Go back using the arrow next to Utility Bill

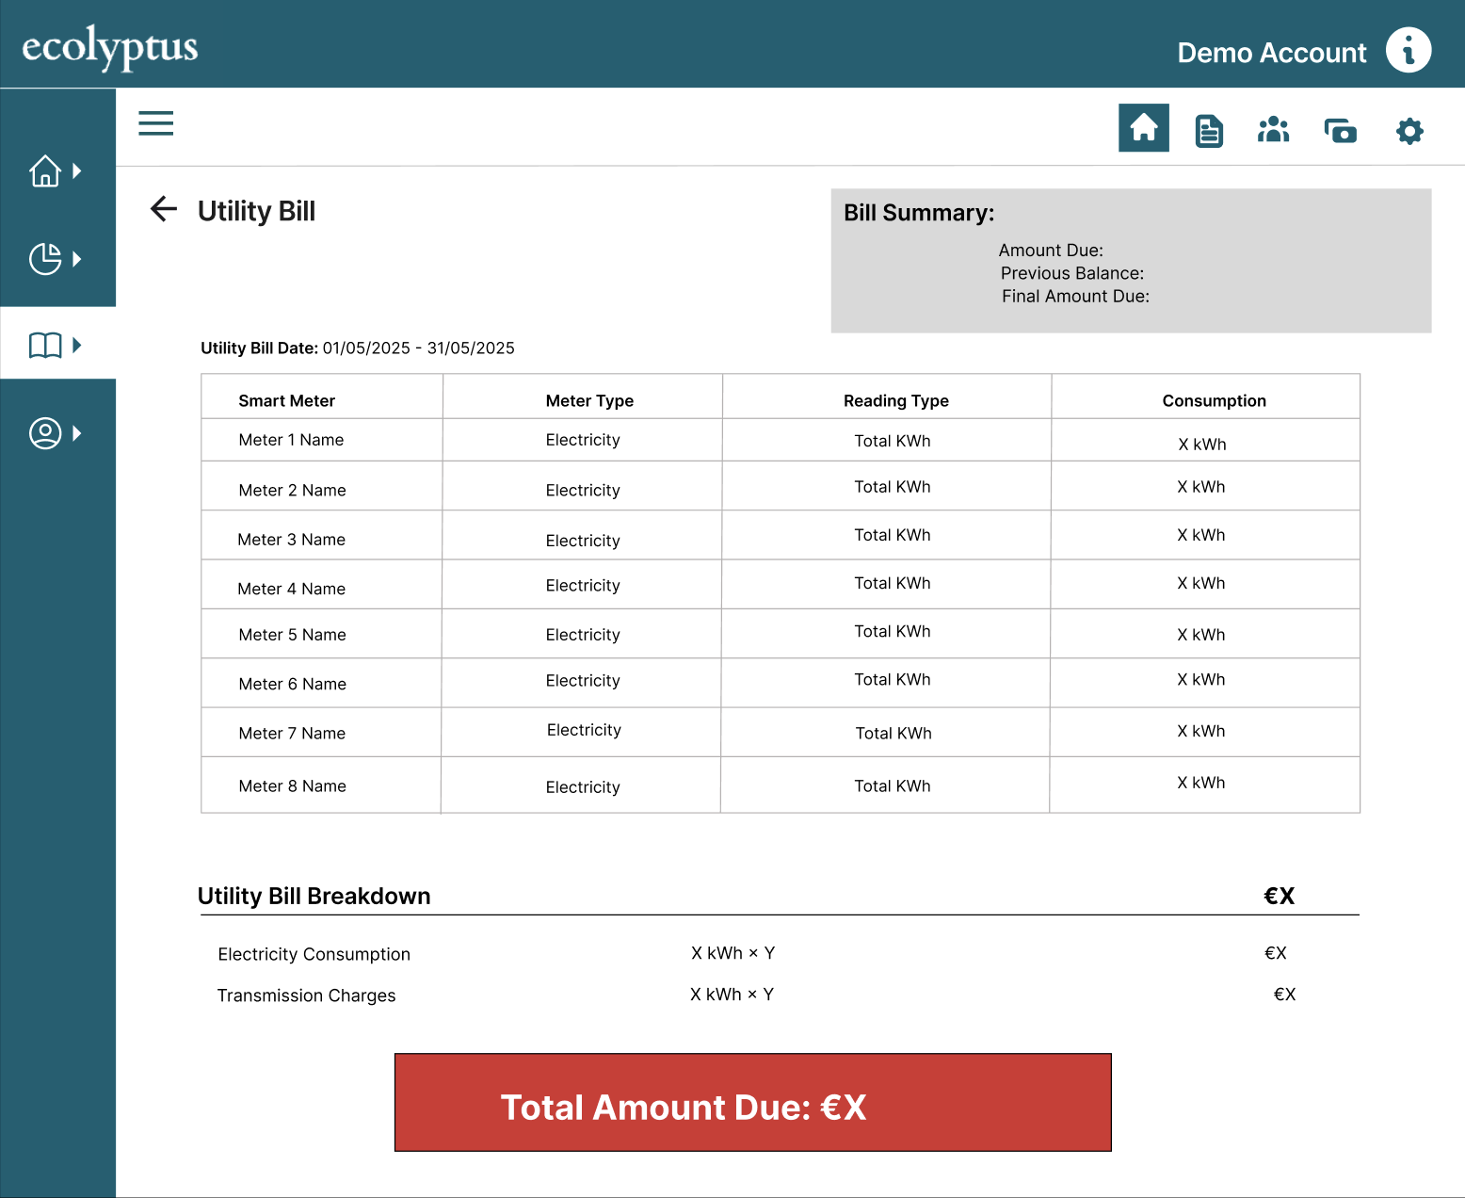(163, 209)
